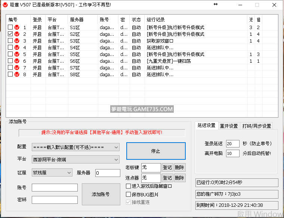Click the red W icon in row 6

tap(17, 61)
